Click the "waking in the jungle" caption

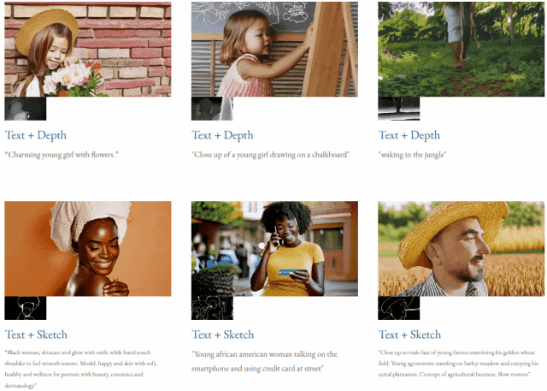click(412, 155)
